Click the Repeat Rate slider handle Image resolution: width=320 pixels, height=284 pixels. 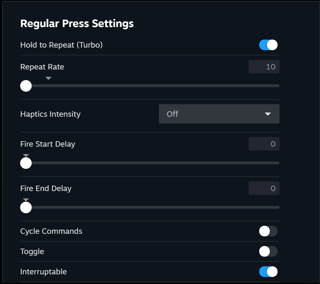(x=26, y=86)
